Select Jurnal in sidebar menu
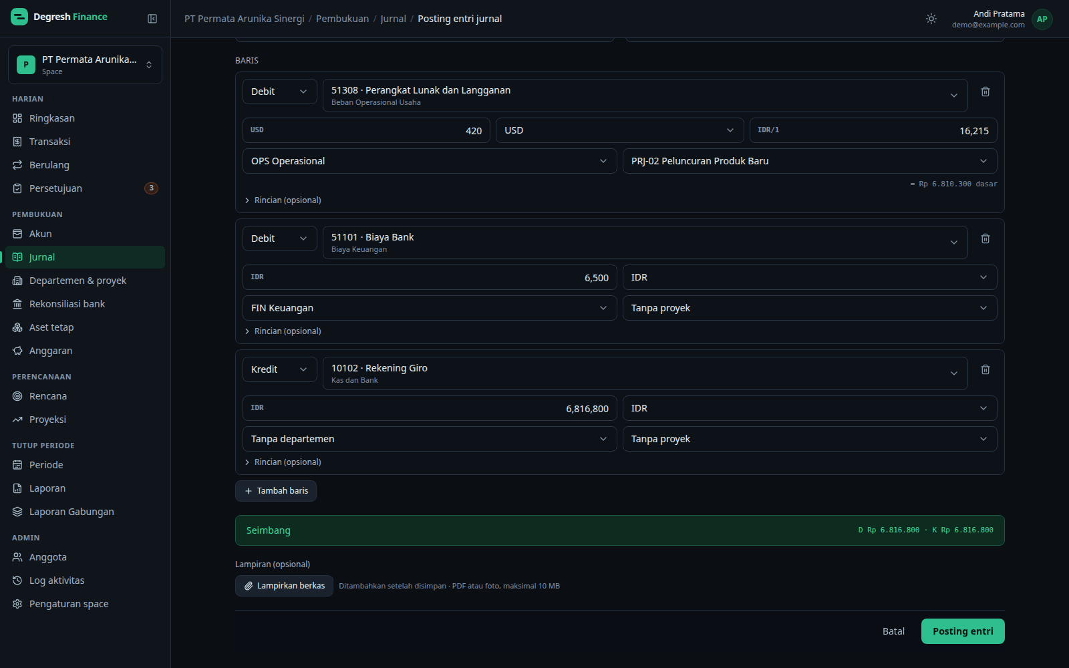 coord(85,257)
